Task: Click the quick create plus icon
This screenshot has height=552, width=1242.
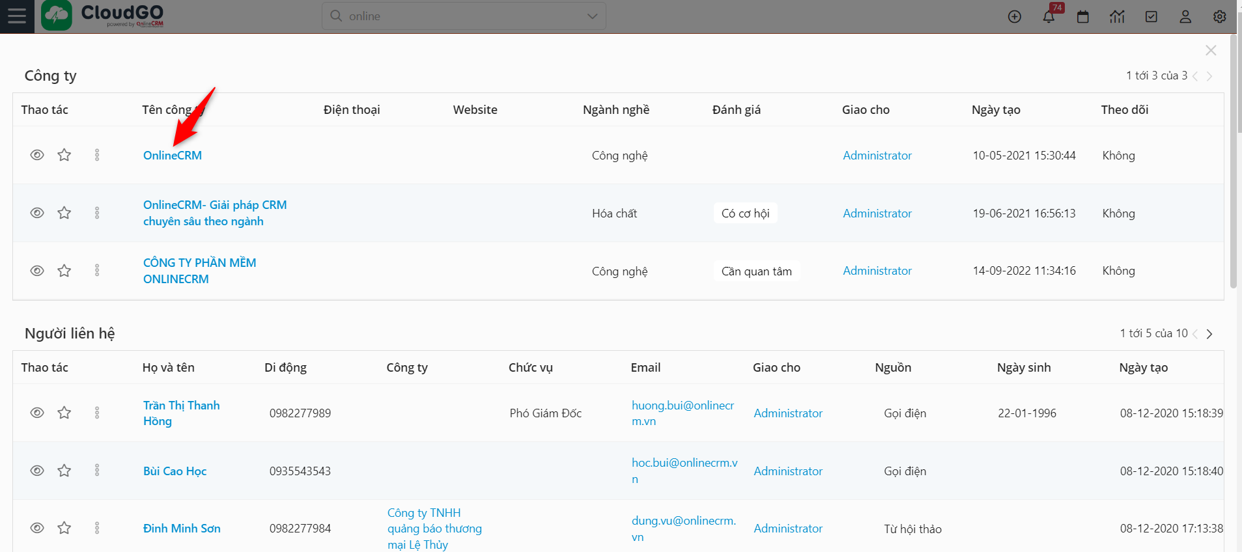Action: (1015, 17)
